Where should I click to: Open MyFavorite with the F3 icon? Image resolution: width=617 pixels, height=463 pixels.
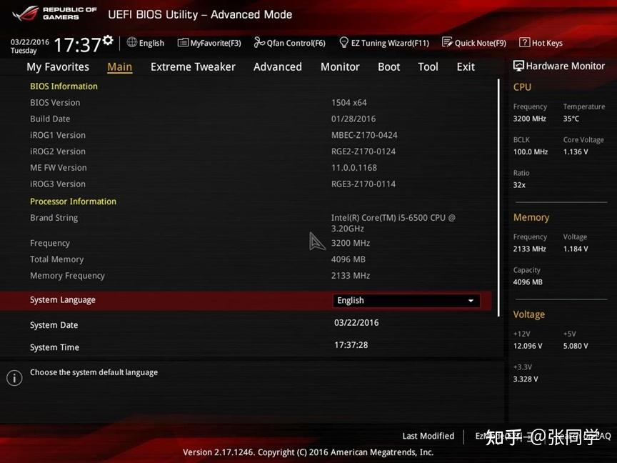pos(209,43)
